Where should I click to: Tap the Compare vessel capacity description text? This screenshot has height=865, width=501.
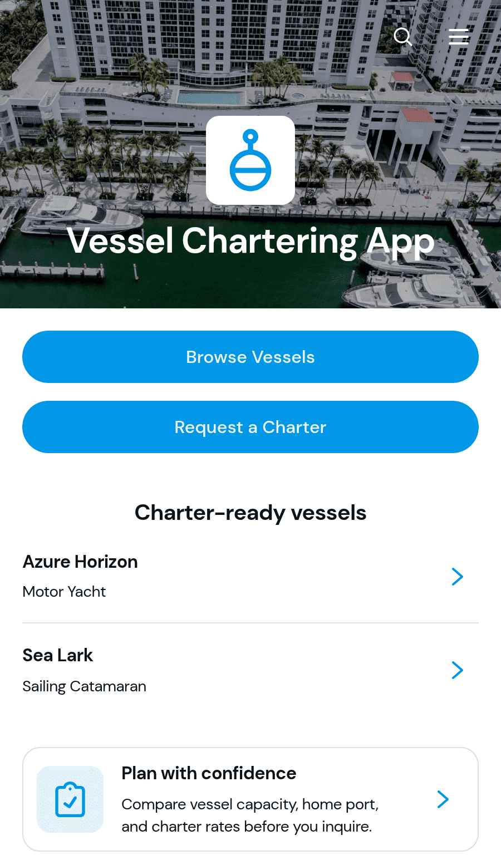pyautogui.click(x=250, y=815)
